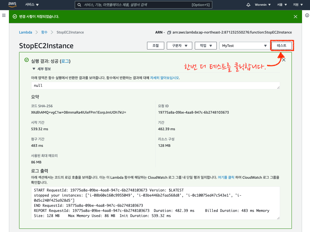The image size is (310, 232).
Task: Click the 로그 출력 heading
Action: (x=39, y=171)
